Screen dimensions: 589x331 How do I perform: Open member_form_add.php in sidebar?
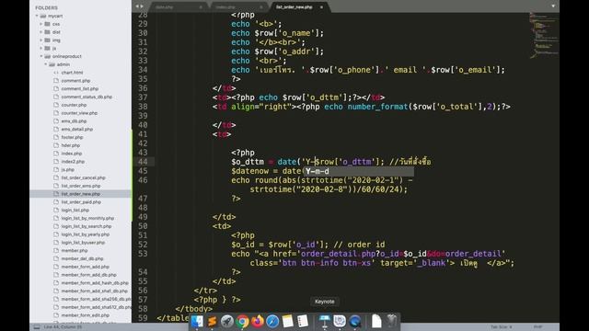click(86, 267)
